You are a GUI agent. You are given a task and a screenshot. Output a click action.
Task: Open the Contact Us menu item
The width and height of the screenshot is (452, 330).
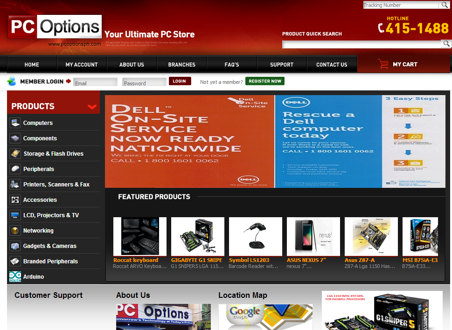point(332,64)
